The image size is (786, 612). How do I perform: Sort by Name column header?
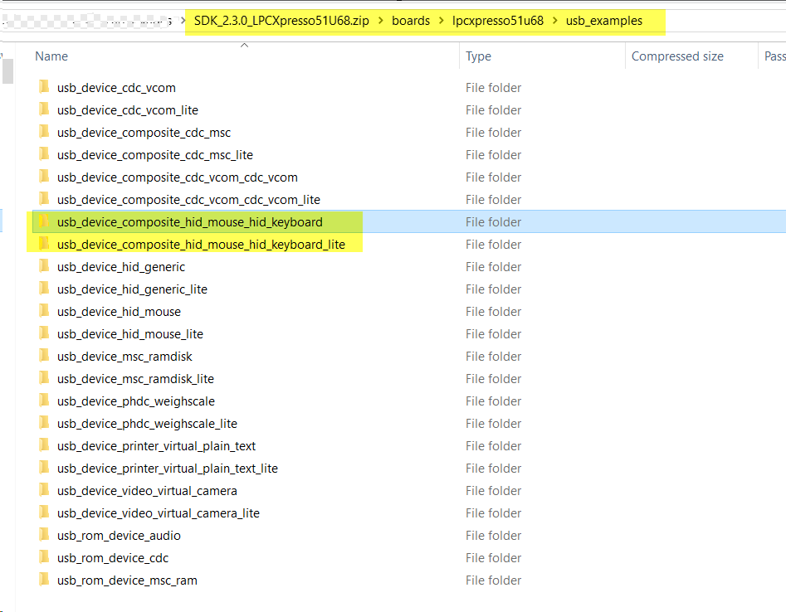click(x=51, y=56)
